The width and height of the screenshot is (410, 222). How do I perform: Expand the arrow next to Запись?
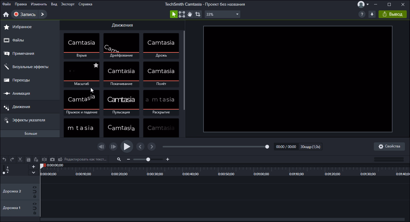(x=43, y=14)
